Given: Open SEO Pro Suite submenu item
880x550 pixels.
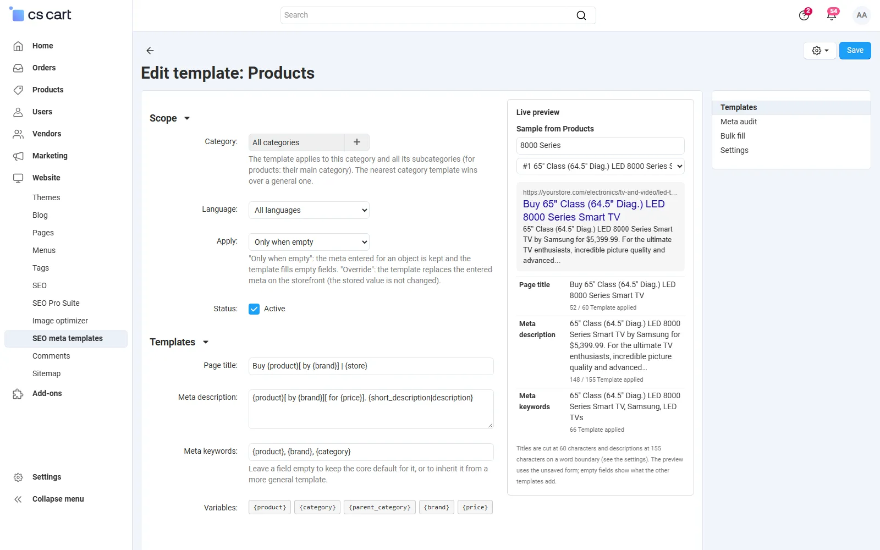Looking at the screenshot, I should 56,303.
